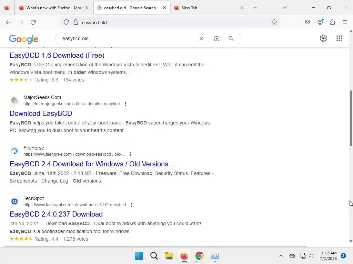This screenshot has width=353, height=264.
Task: Open the volume tray icon
Action: coord(311,256)
